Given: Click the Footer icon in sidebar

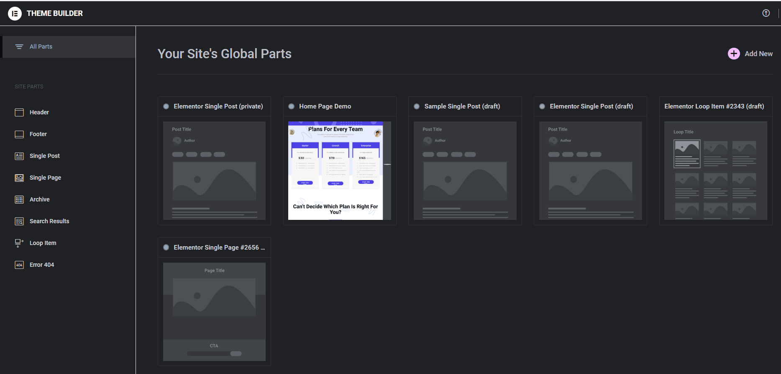Looking at the screenshot, I should [x=19, y=134].
